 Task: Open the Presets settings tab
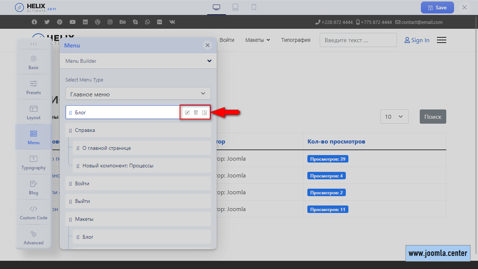(34, 87)
